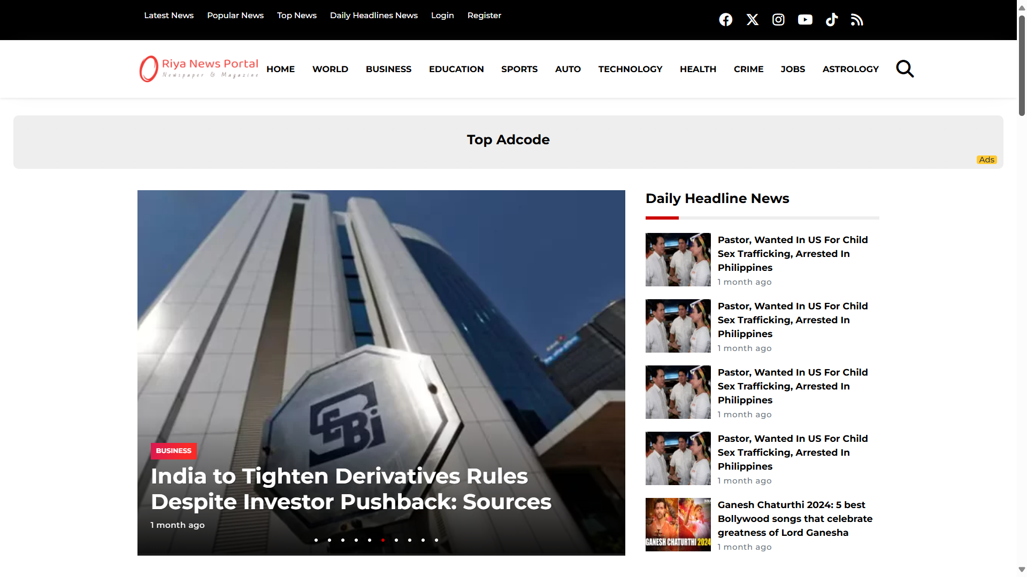Click the Login link
This screenshot has height=577, width=1027.
(442, 15)
